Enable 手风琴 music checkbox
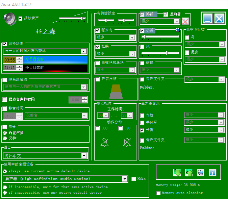This screenshot has height=199, width=228. pyautogui.click(x=142, y=123)
